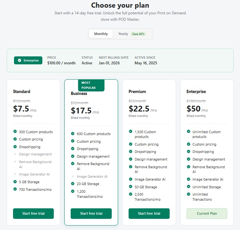
Task: Click check icon beside 50 GB Storage
Action: [131, 187]
